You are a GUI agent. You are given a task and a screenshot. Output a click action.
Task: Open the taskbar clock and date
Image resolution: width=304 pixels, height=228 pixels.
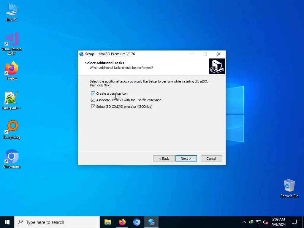pyautogui.click(x=278, y=222)
